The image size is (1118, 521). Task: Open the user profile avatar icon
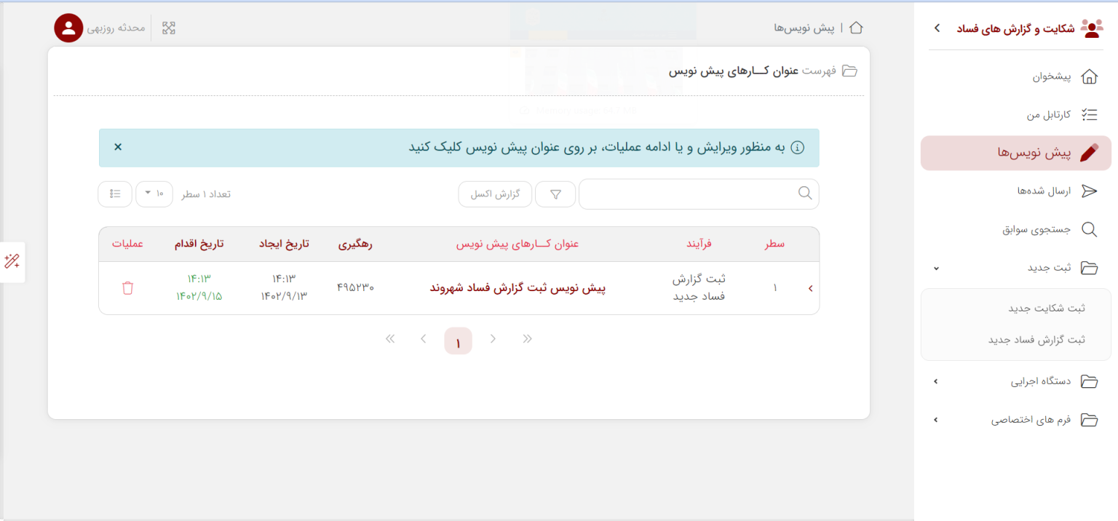pyautogui.click(x=68, y=28)
